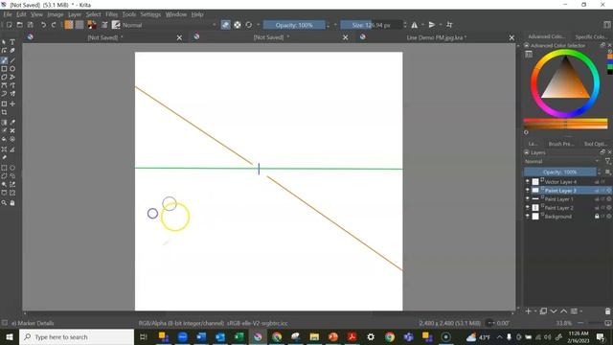
Task: Adjust the layer Opacity slider
Action: pos(559,172)
